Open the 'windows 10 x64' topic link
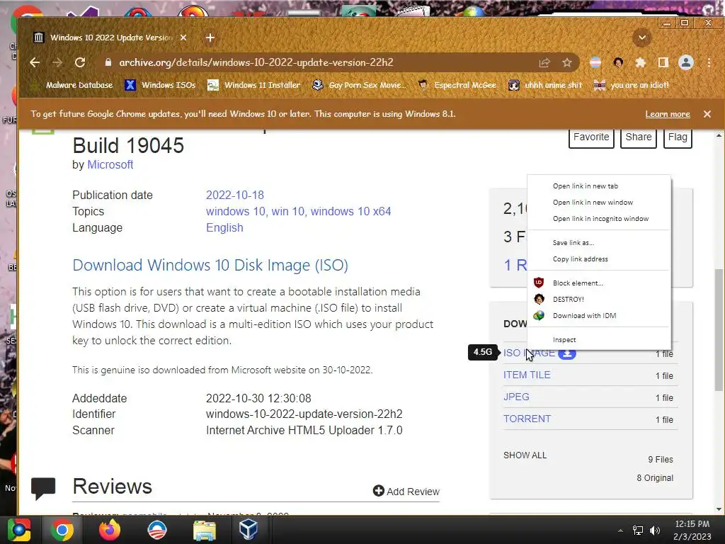 coord(350,211)
